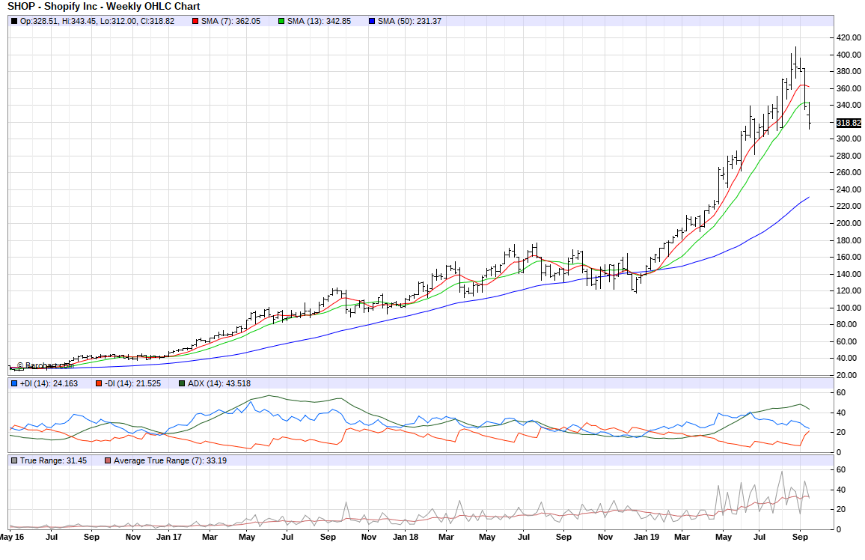Click the Average True Range legend marker
The height and width of the screenshot is (560, 865).
pyautogui.click(x=108, y=460)
